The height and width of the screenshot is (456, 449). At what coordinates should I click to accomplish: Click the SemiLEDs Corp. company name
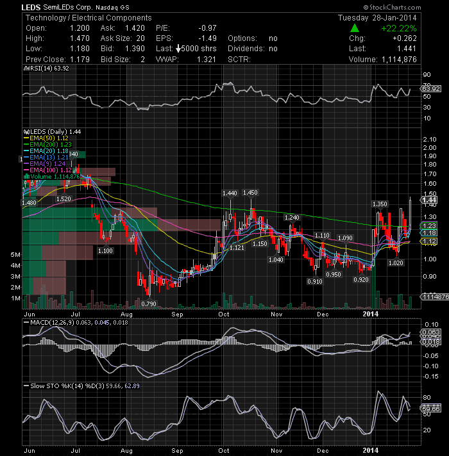tap(67, 7)
